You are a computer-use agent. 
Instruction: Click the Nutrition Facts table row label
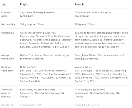[7, 69]
